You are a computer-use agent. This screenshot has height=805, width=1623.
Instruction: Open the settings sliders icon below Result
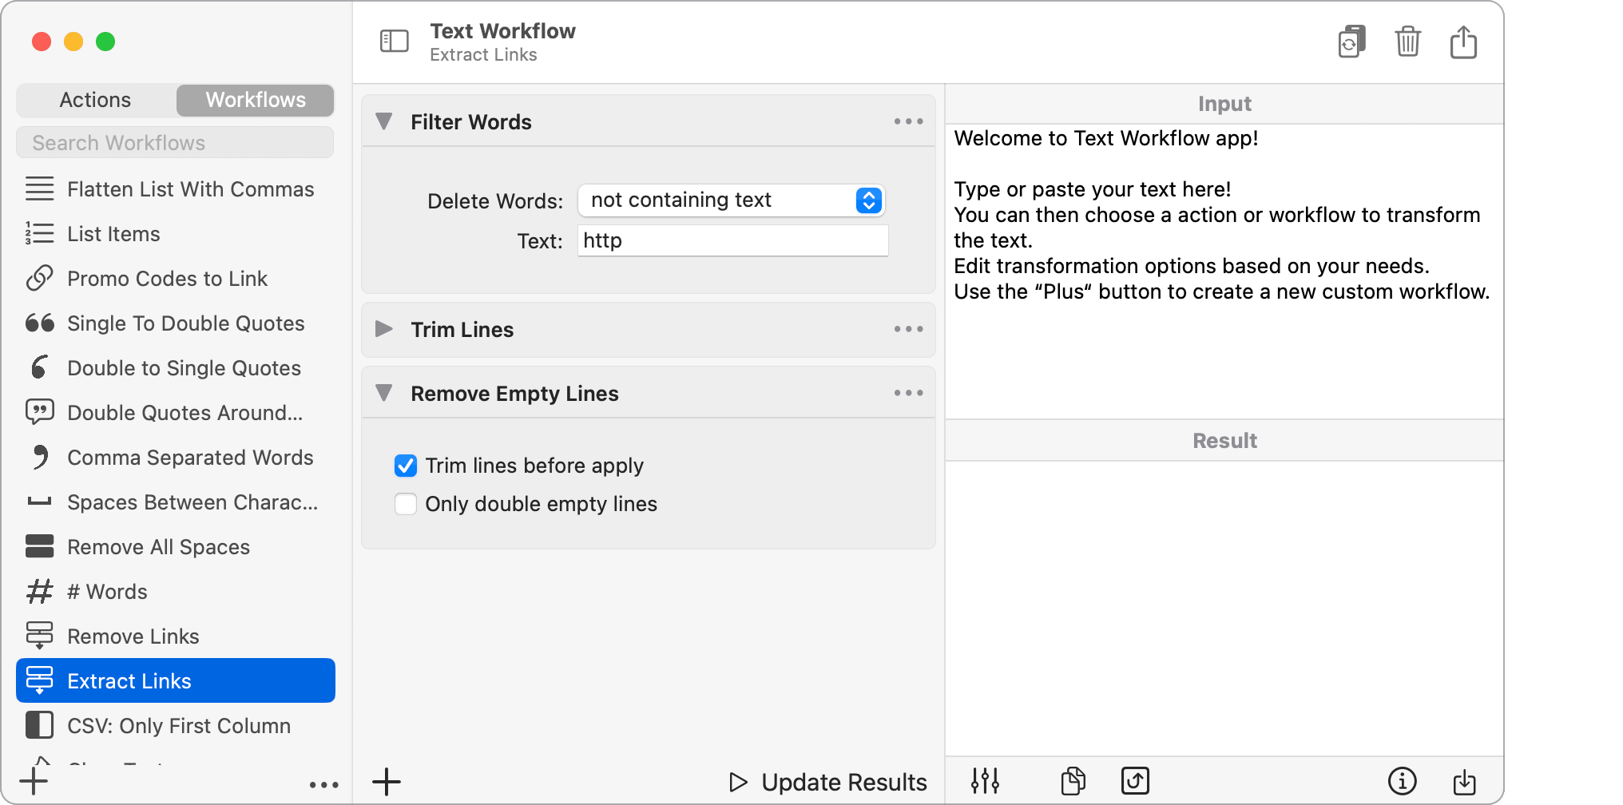pos(985,780)
